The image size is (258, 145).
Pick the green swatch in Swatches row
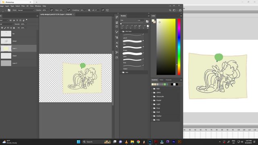pos(165,84)
